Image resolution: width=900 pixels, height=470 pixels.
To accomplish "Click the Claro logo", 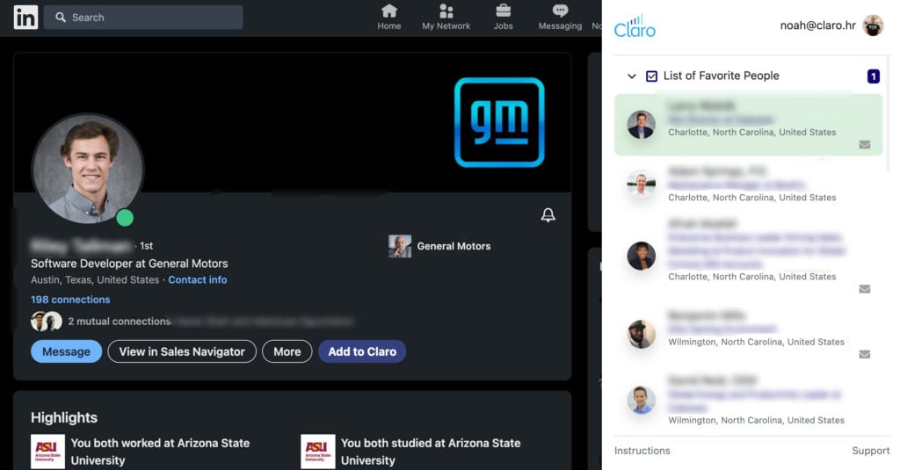I will 635,26.
